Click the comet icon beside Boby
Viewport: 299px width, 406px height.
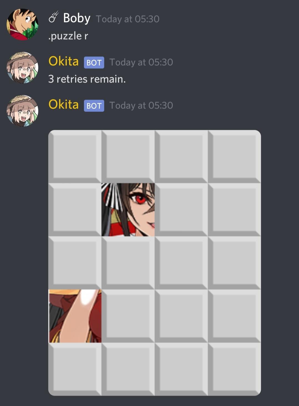(54, 17)
